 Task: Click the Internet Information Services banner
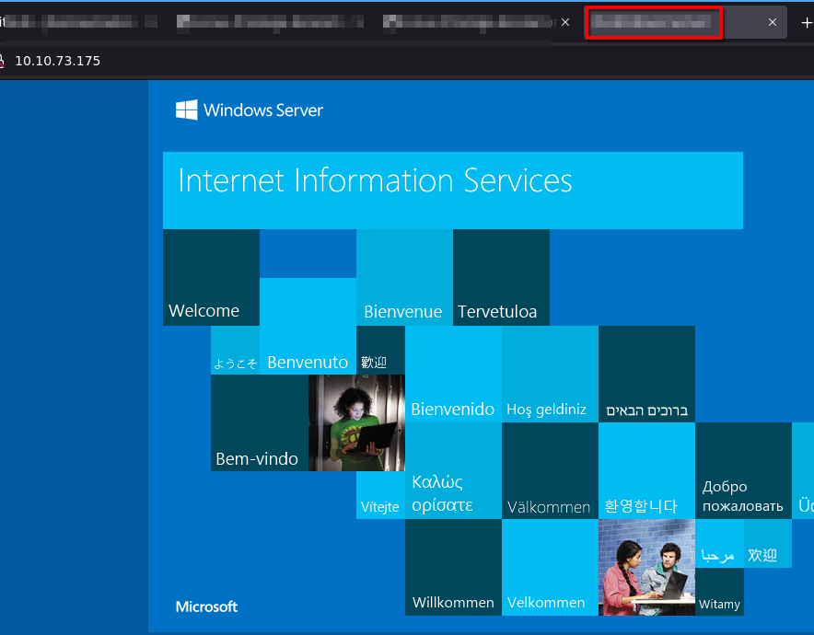click(452, 190)
